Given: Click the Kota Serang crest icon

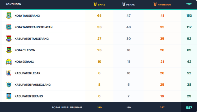Looking at the screenshot, I should 9,62.
